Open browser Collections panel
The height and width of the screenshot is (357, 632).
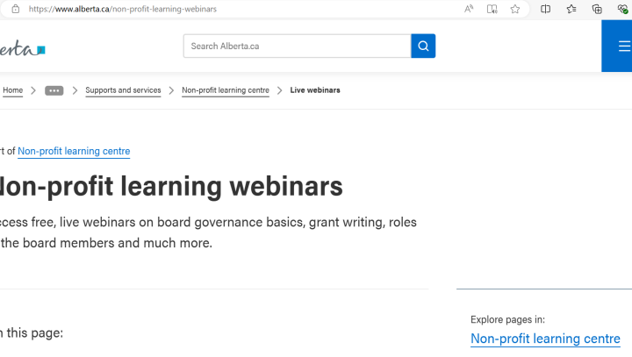[597, 9]
